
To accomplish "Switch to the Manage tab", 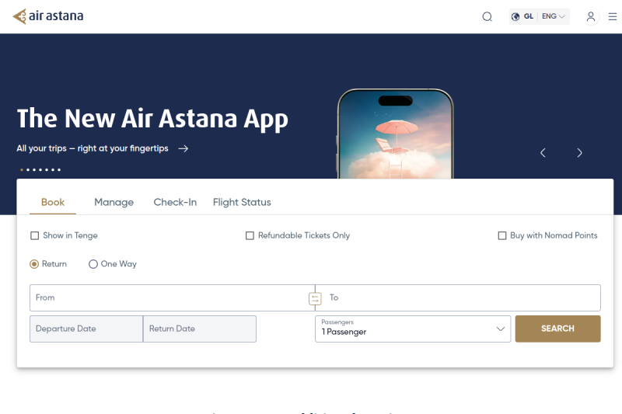I will (114, 203).
